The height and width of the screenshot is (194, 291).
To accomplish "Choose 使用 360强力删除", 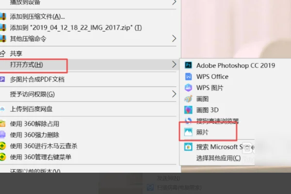I will (x=34, y=135).
